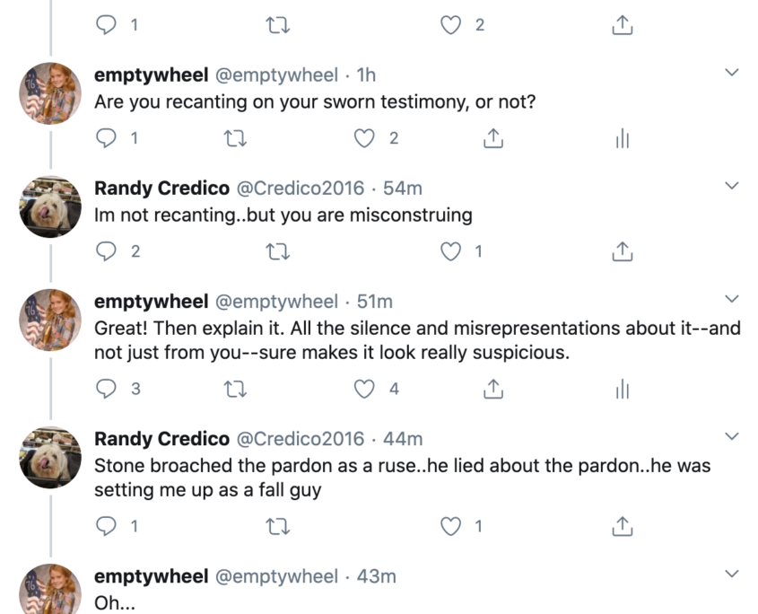View analytics for 'Great! Then explain it' tweet
Screen dimensions: 758x614
(623, 389)
